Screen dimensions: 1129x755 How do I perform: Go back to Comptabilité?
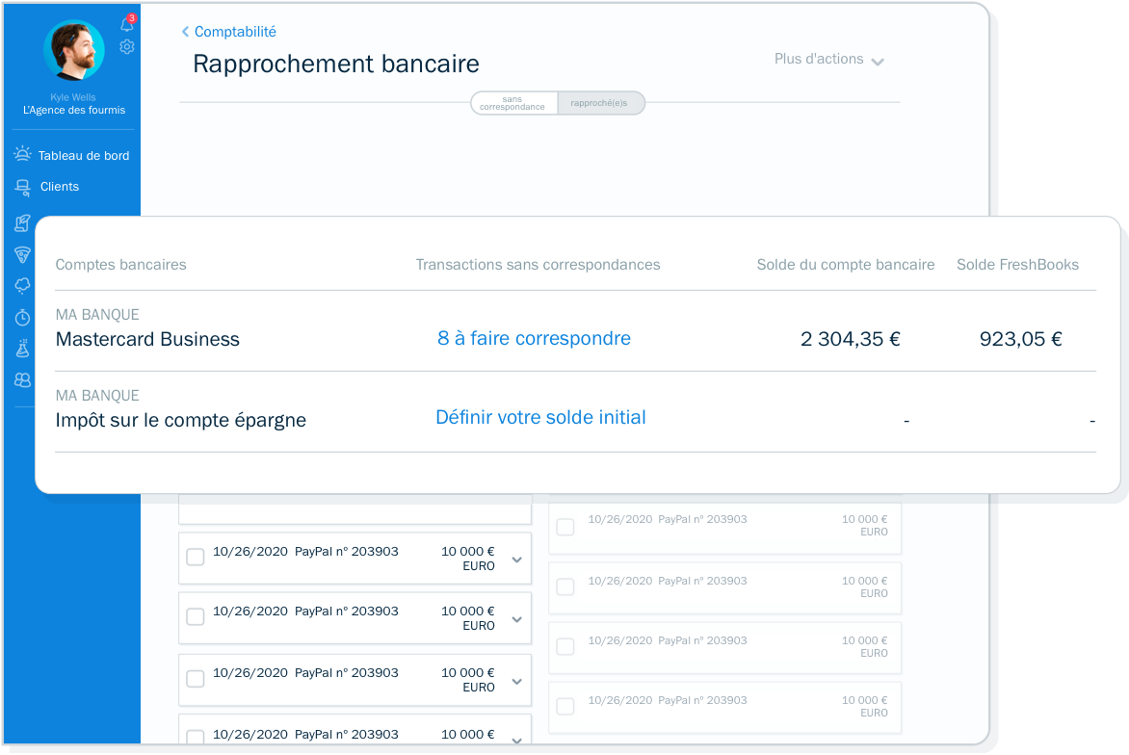pos(235,32)
